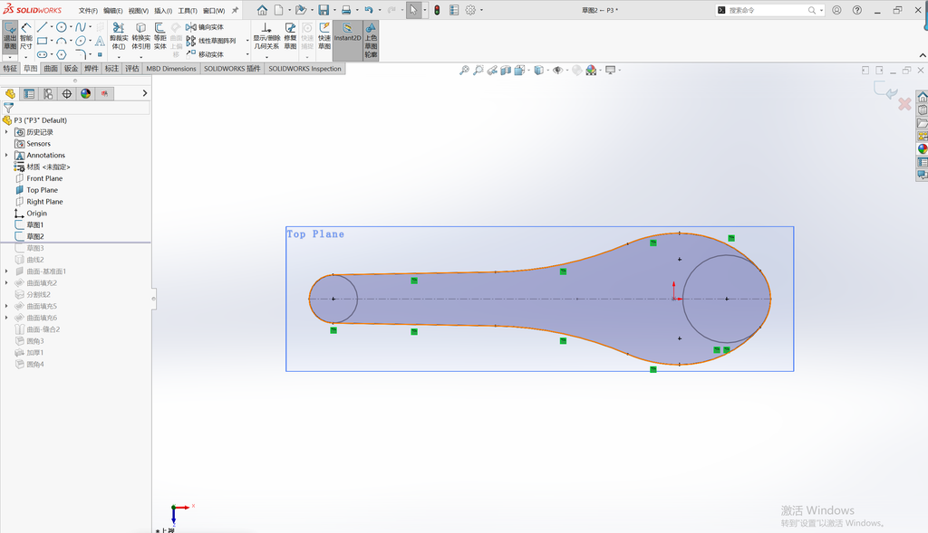Select Top Plane in feature tree
Image resolution: width=928 pixels, height=533 pixels.
pyautogui.click(x=42, y=190)
